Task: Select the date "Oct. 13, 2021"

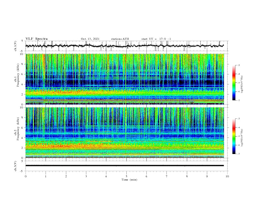Action: pos(90,39)
